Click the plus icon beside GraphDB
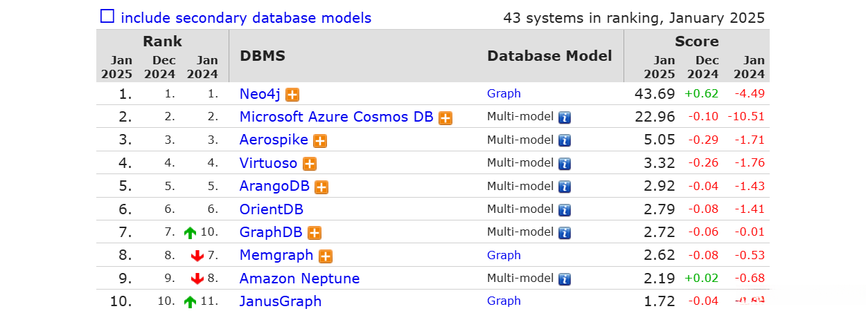Viewport: 866px width, 311px height. point(314,234)
